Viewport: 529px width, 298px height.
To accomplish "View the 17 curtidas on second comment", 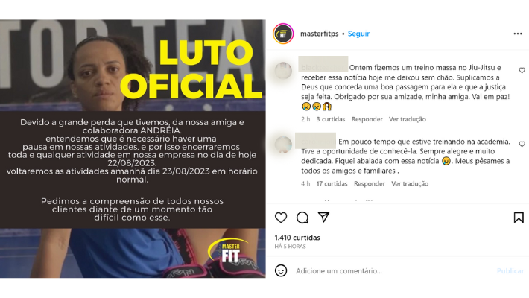I will pyautogui.click(x=332, y=183).
